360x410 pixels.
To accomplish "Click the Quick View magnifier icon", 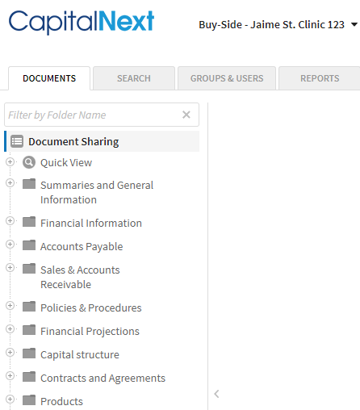I will (29, 162).
